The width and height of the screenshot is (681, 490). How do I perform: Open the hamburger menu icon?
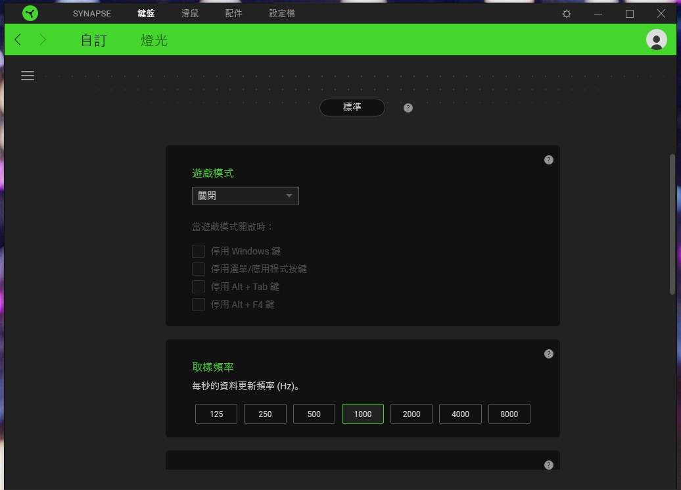(x=28, y=76)
